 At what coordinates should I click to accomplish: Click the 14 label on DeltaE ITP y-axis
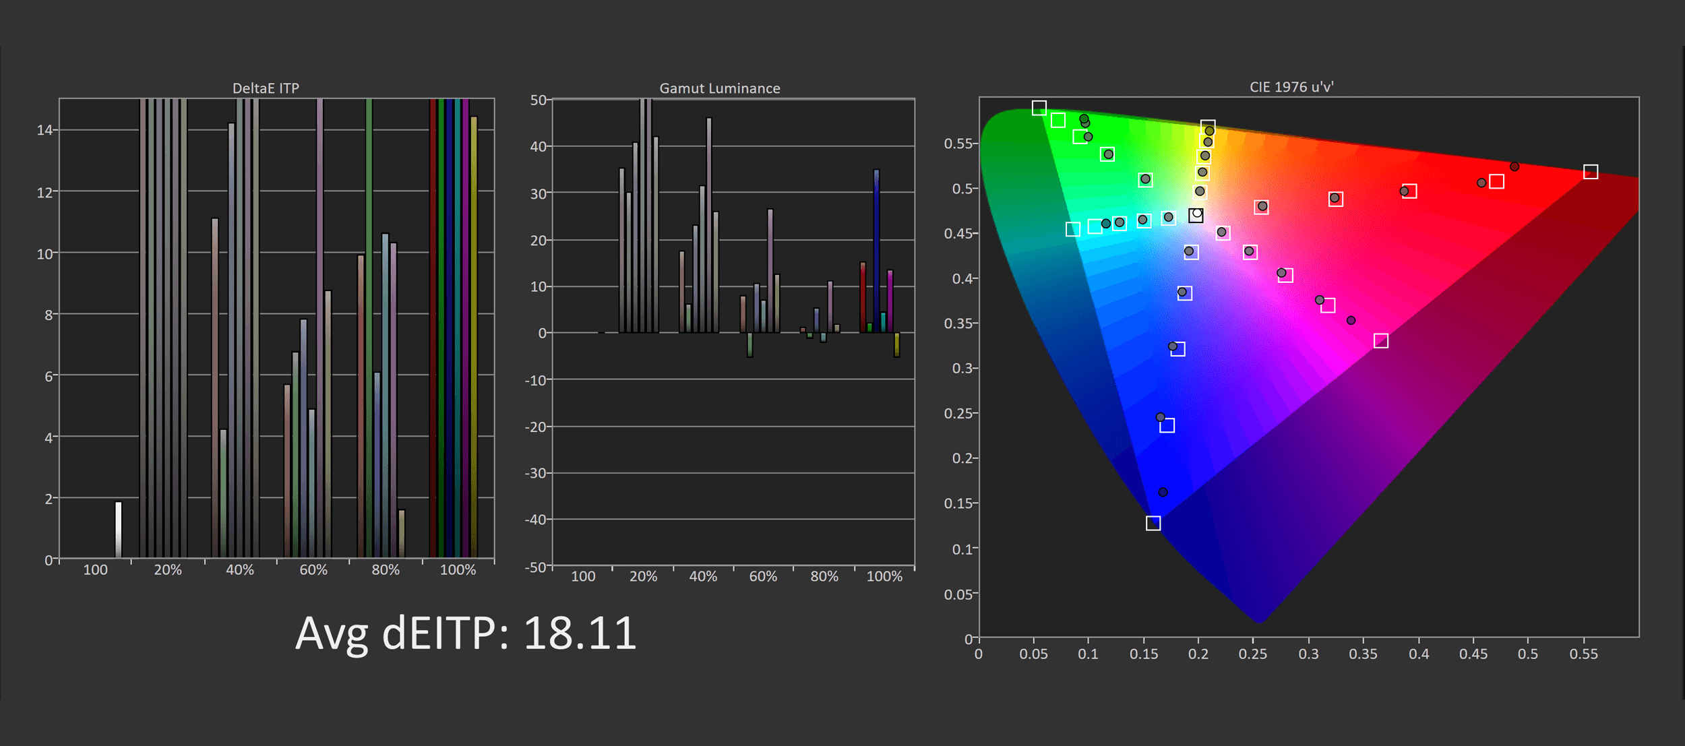[x=44, y=130]
